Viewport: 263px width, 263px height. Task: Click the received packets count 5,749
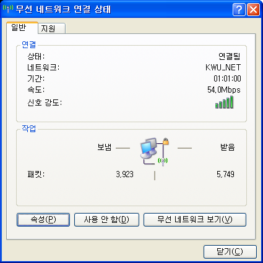225,175
